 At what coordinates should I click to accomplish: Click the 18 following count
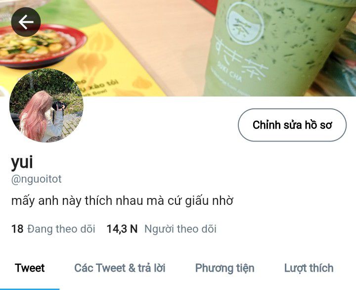click(x=17, y=229)
